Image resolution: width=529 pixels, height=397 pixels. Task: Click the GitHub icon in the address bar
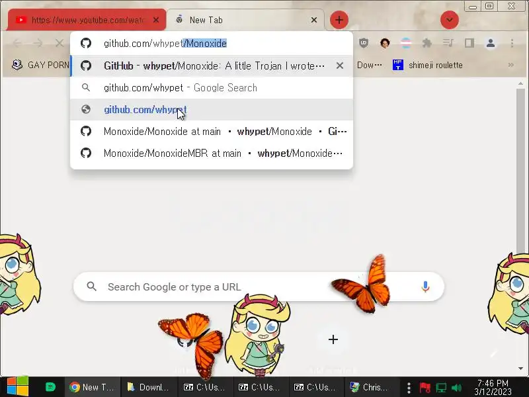[x=86, y=43]
